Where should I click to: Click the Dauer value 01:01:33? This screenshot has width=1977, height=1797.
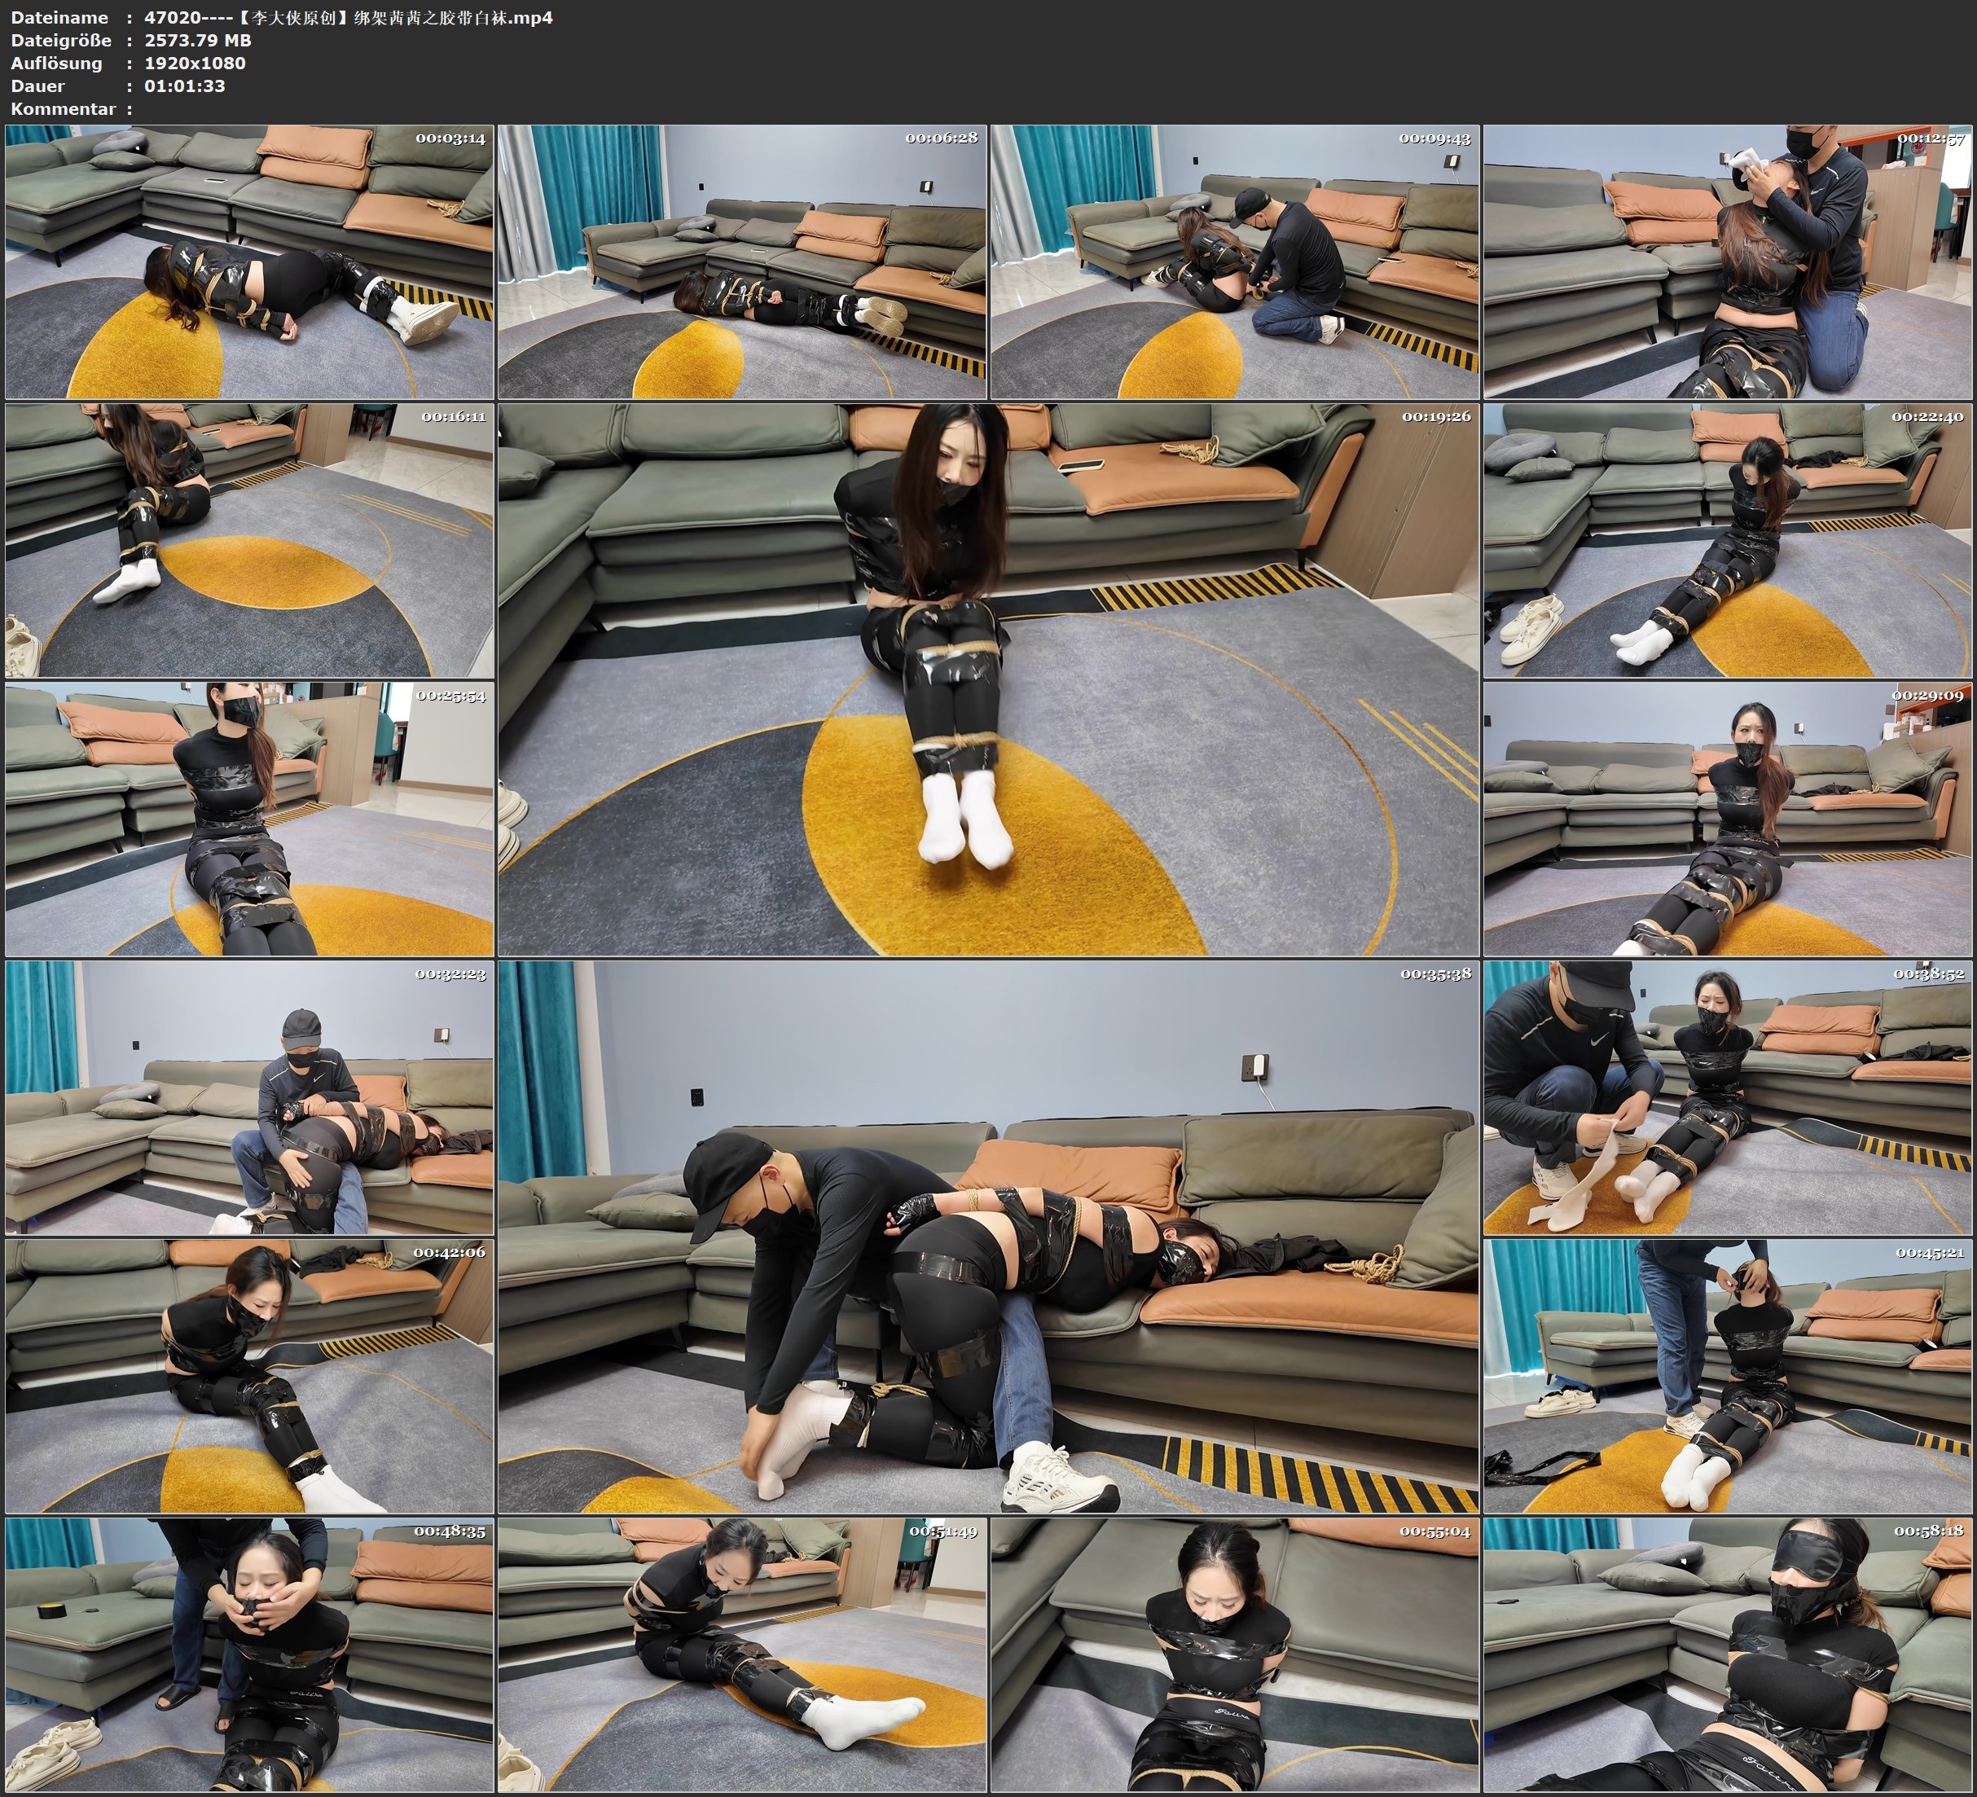pyautogui.click(x=184, y=86)
